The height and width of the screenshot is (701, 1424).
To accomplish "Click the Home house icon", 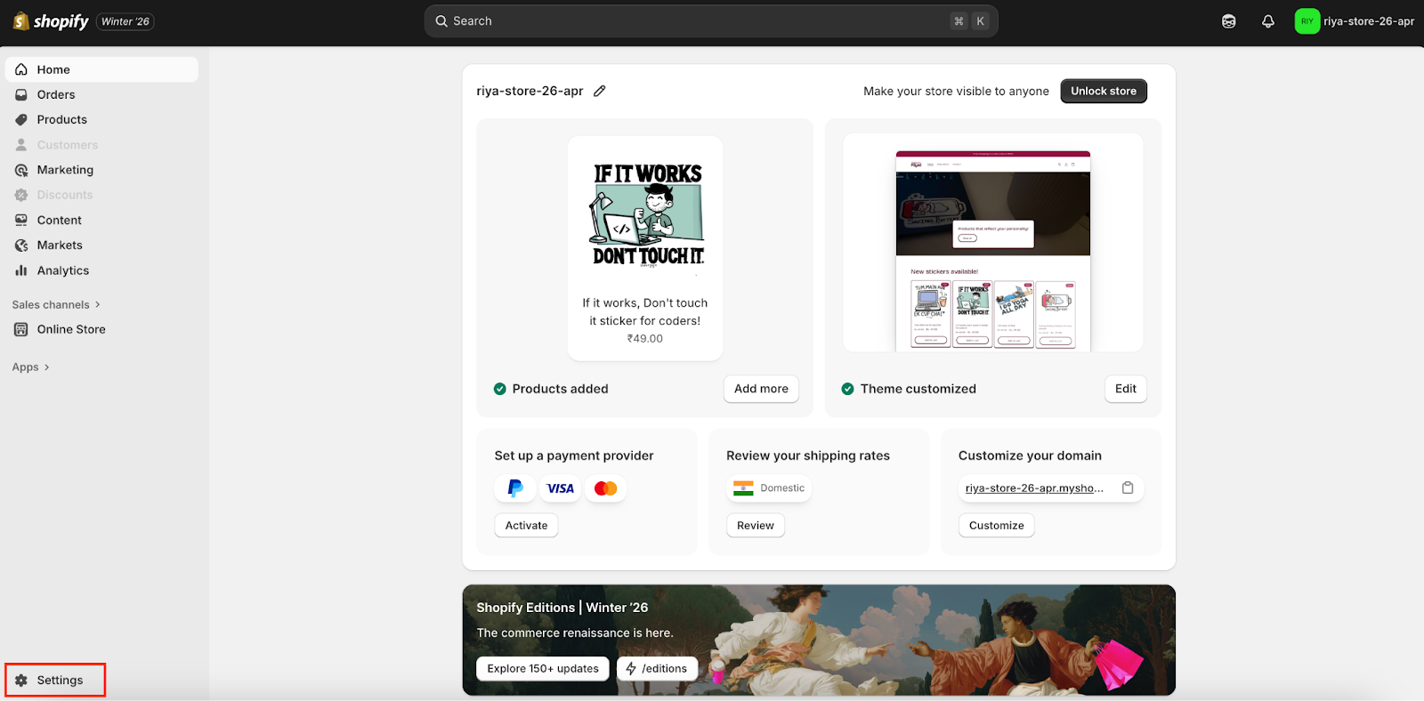I will [x=21, y=69].
